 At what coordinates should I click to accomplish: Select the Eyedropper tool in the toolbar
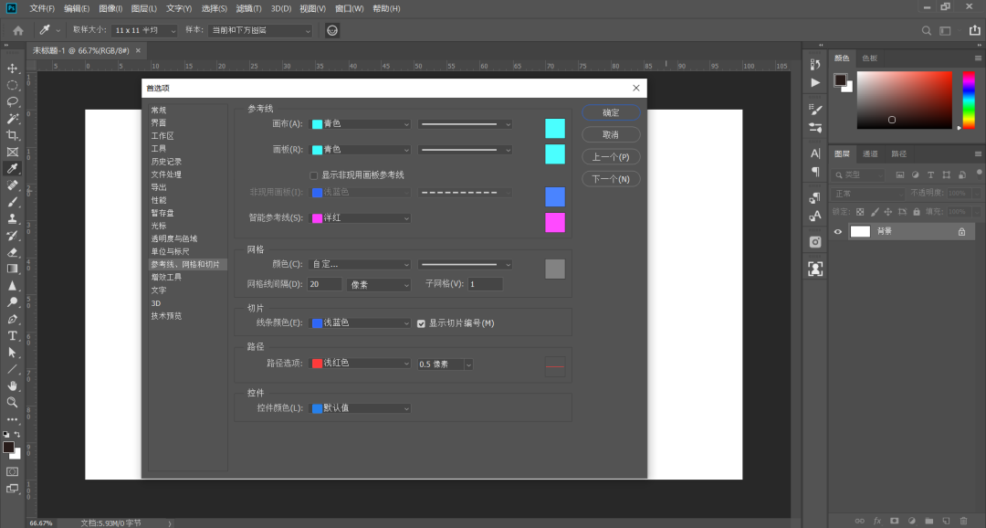click(12, 168)
